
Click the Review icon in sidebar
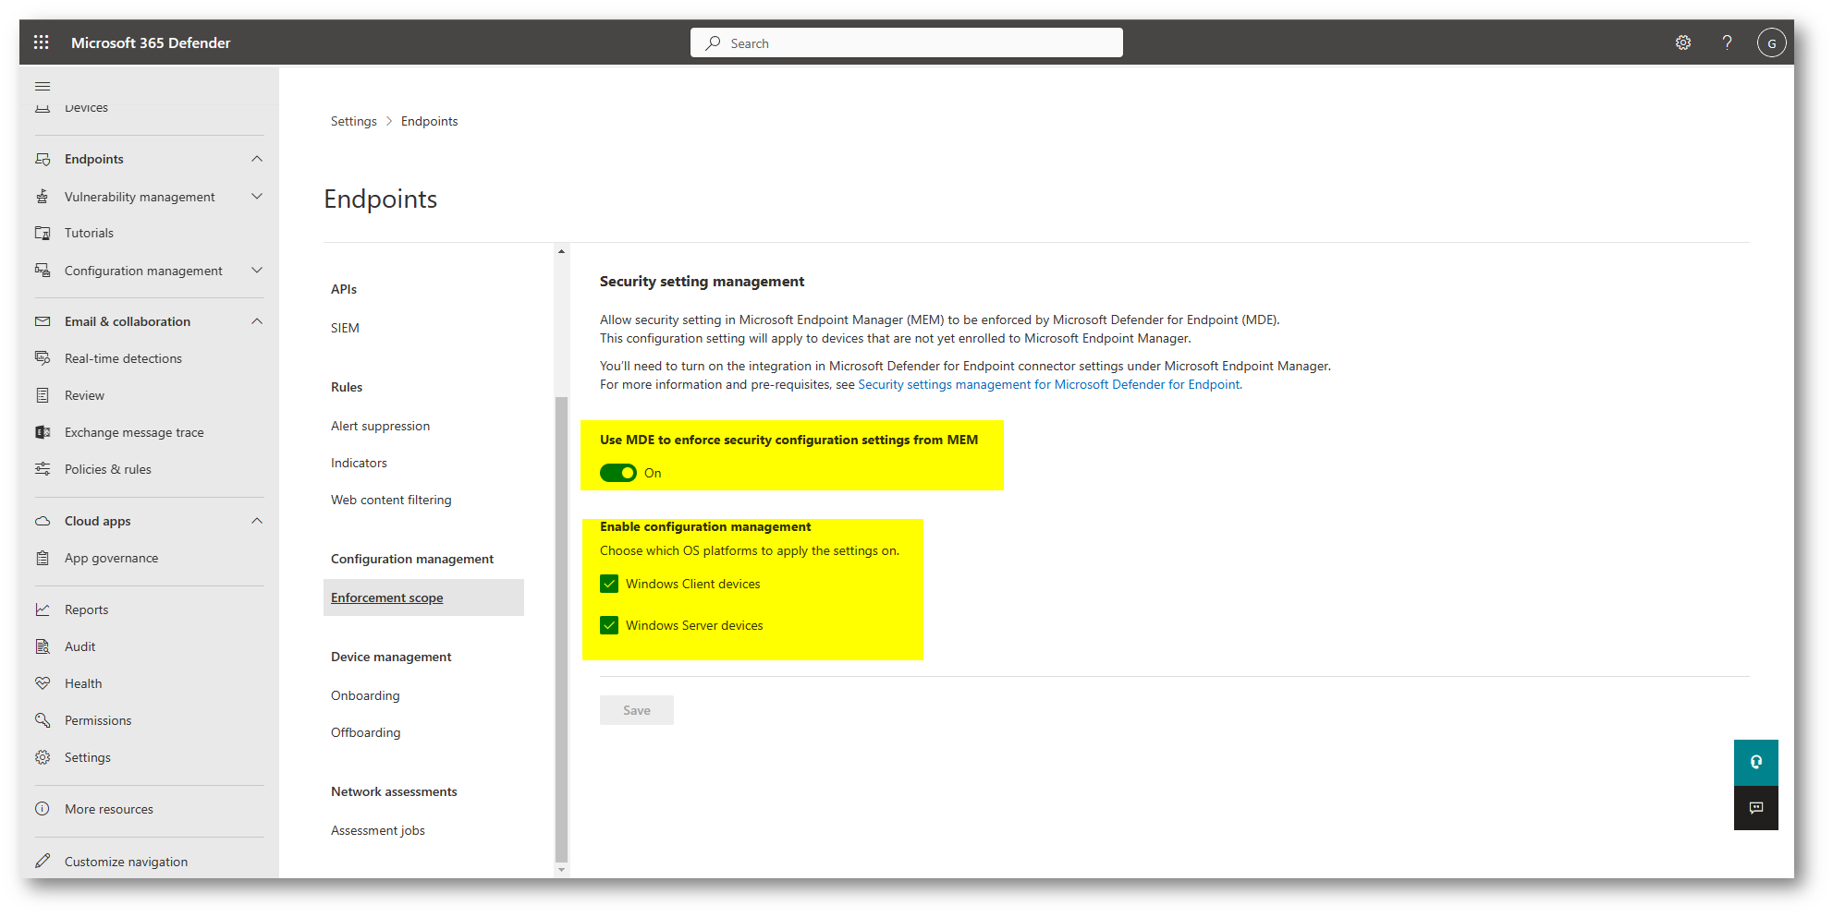click(43, 395)
